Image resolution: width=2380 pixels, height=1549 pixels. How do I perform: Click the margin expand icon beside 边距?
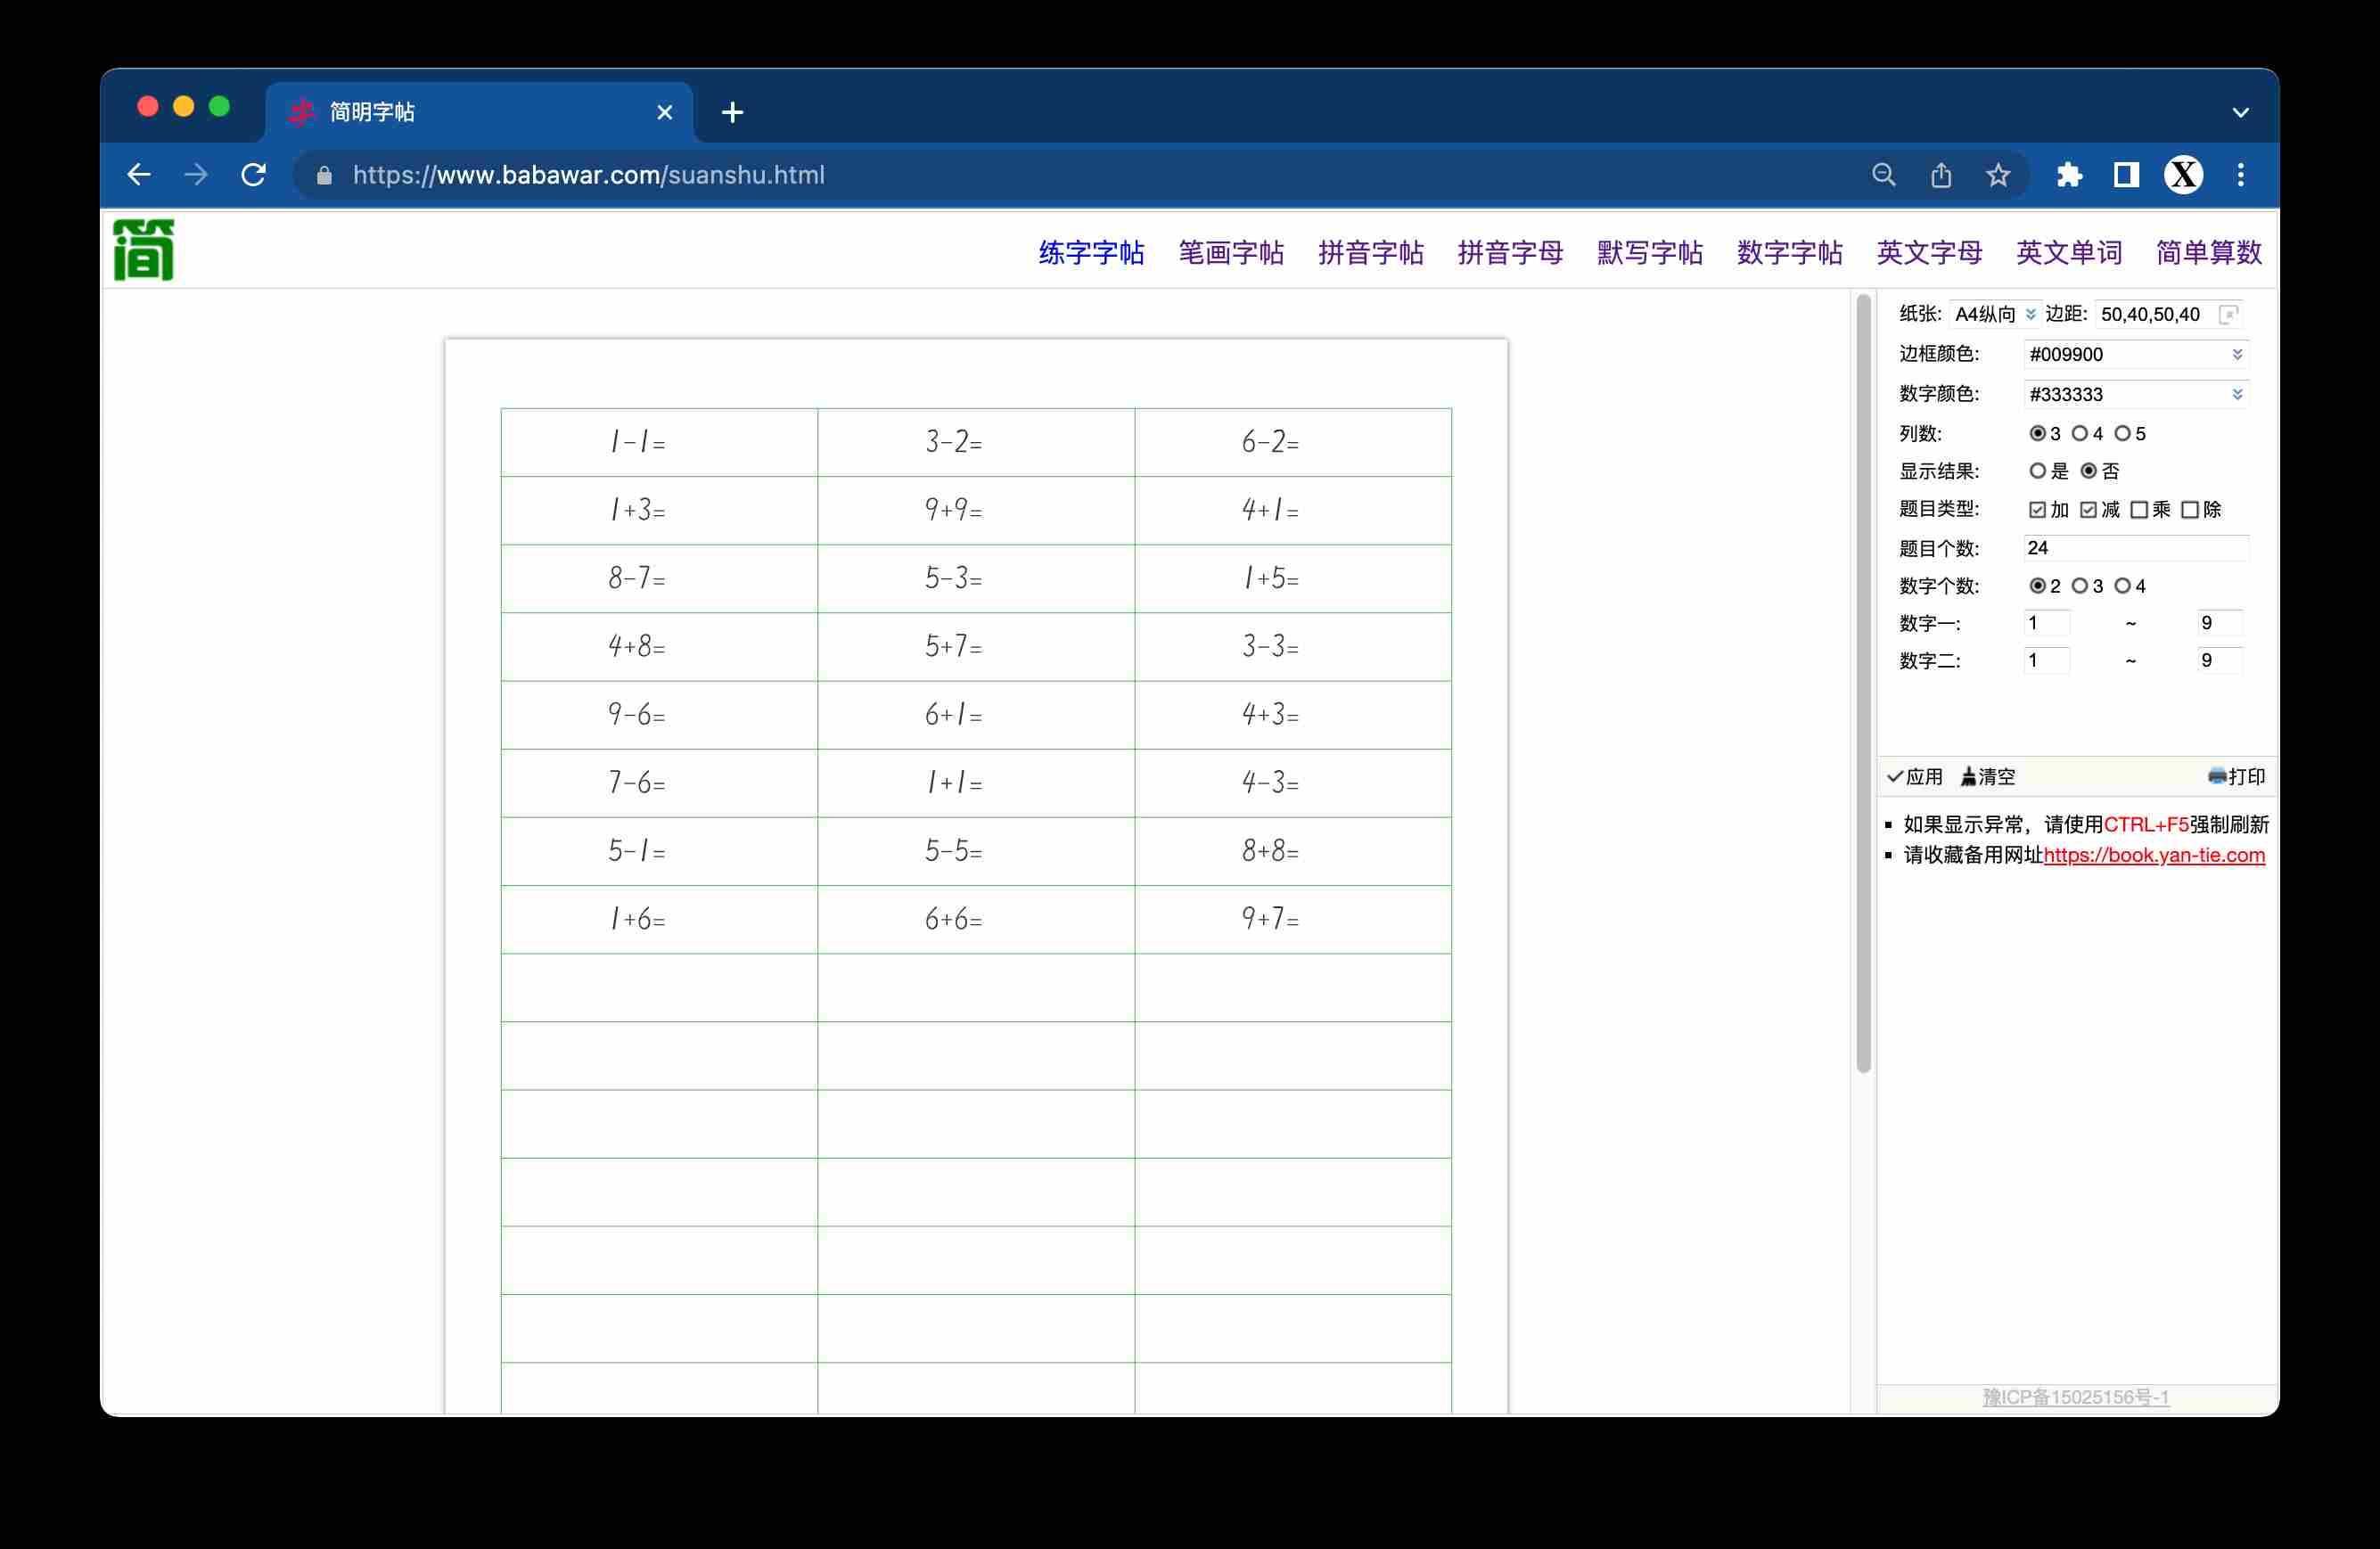pos(2228,314)
